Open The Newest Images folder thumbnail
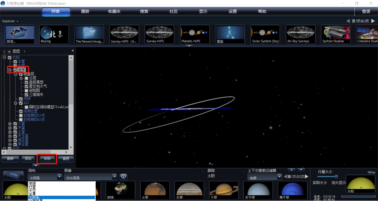 pyautogui.click(x=89, y=35)
